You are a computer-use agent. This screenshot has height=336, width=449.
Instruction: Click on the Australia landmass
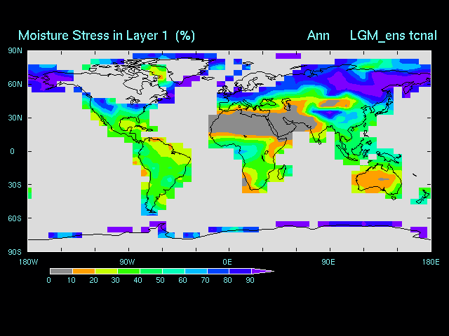377,182
